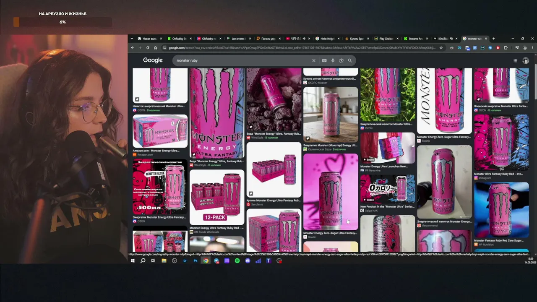
Task: Open the can on heart background image
Action: point(331,192)
